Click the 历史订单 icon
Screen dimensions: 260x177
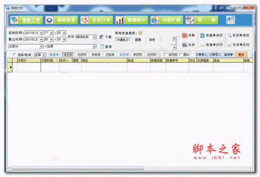pyautogui.click(x=84, y=20)
